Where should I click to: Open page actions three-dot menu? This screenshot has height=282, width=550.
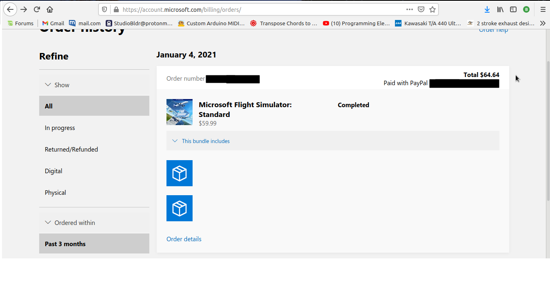click(x=410, y=9)
